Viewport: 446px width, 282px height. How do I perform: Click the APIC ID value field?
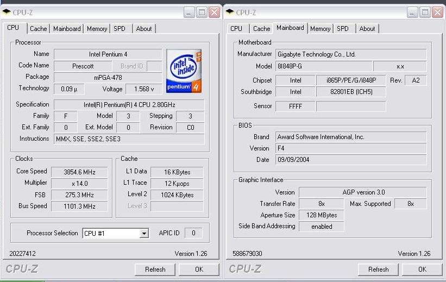(193, 233)
